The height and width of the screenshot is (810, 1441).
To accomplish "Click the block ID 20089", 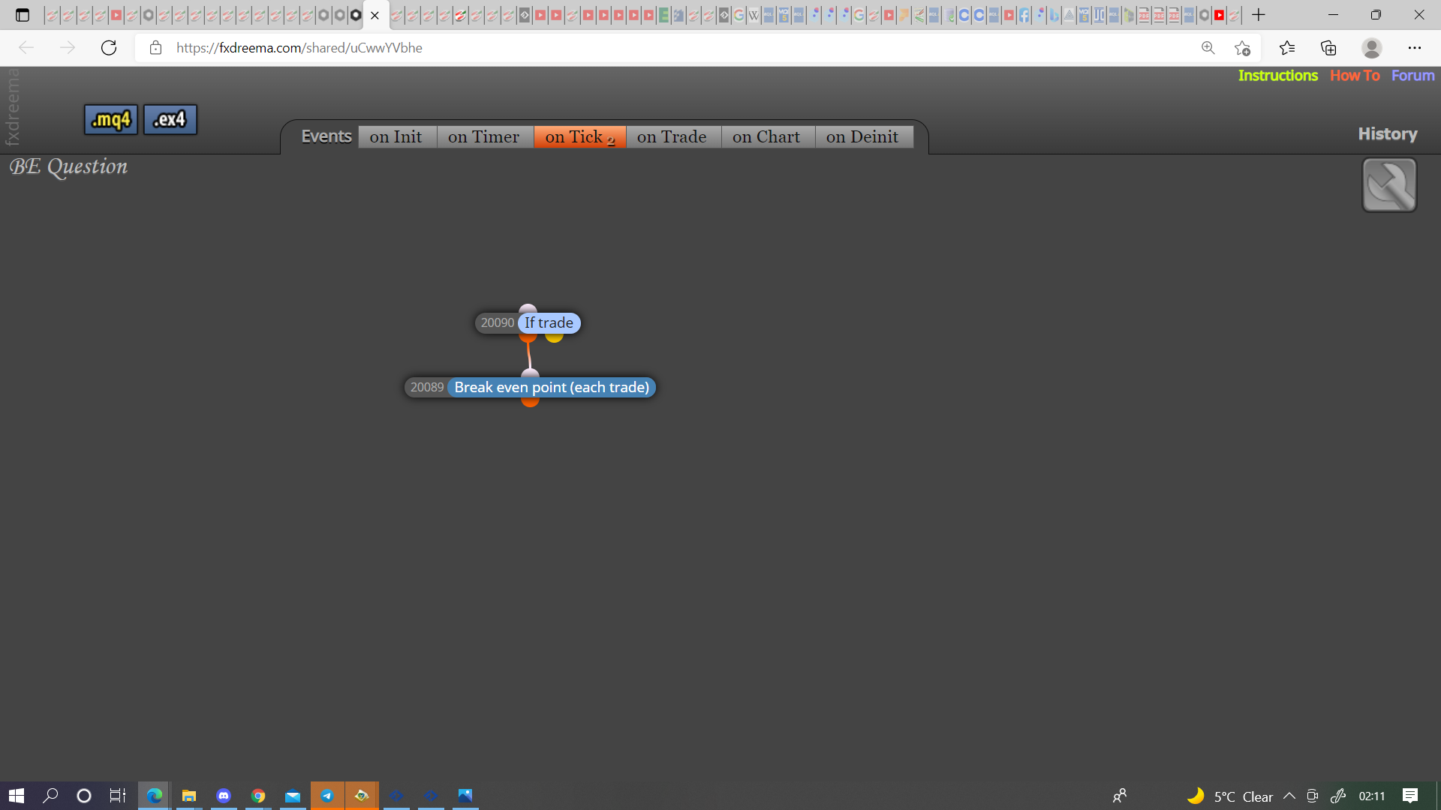I will point(427,388).
